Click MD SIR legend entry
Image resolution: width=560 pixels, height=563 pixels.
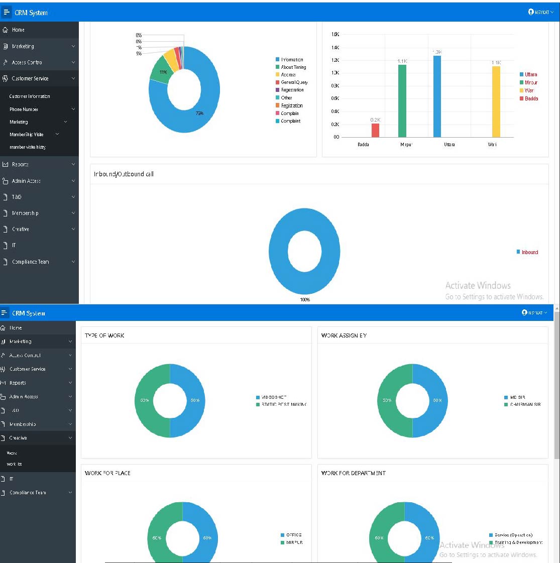515,397
